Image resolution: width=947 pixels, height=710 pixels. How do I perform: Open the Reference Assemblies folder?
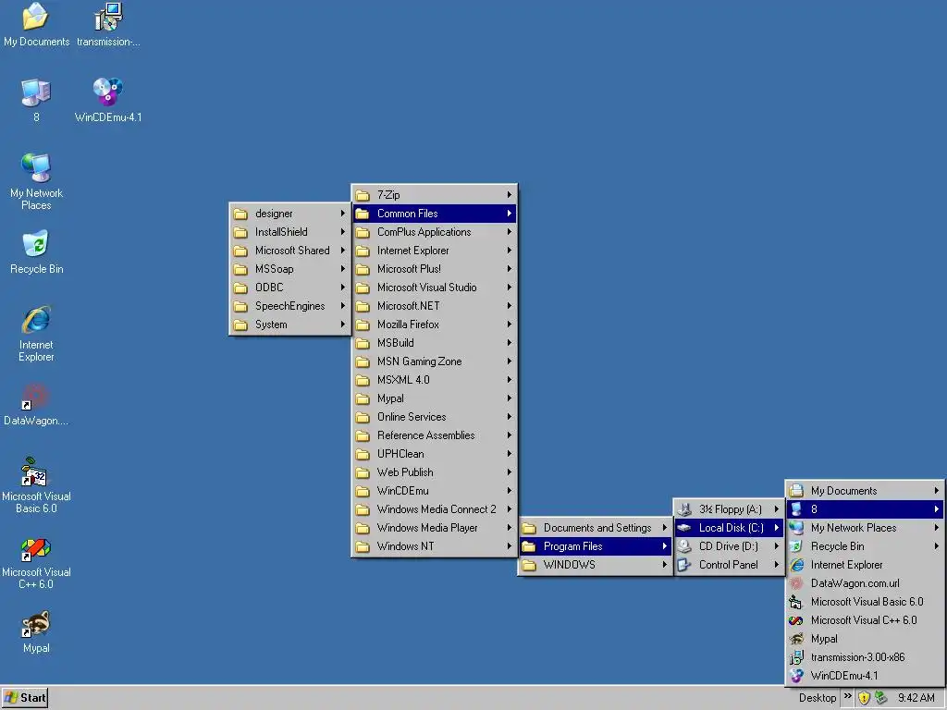tap(435, 435)
